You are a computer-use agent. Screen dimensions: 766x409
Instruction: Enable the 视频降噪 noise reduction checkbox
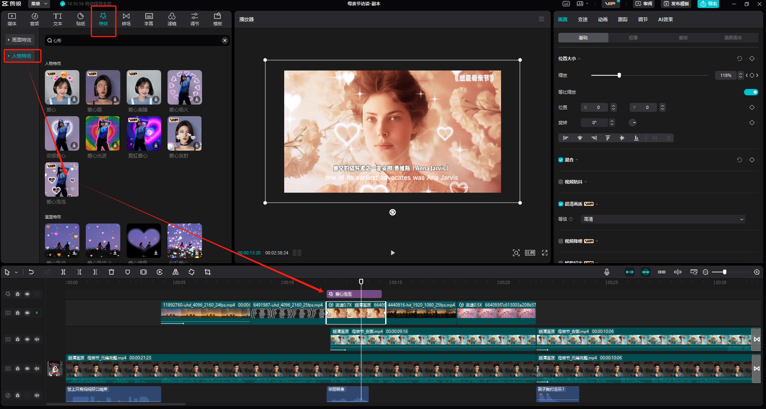tap(561, 241)
